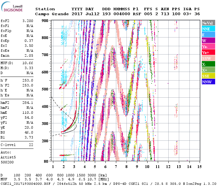This screenshot has width=217, height=186.
Task: Click the 900 km height axis label
Action: coord(46,20)
